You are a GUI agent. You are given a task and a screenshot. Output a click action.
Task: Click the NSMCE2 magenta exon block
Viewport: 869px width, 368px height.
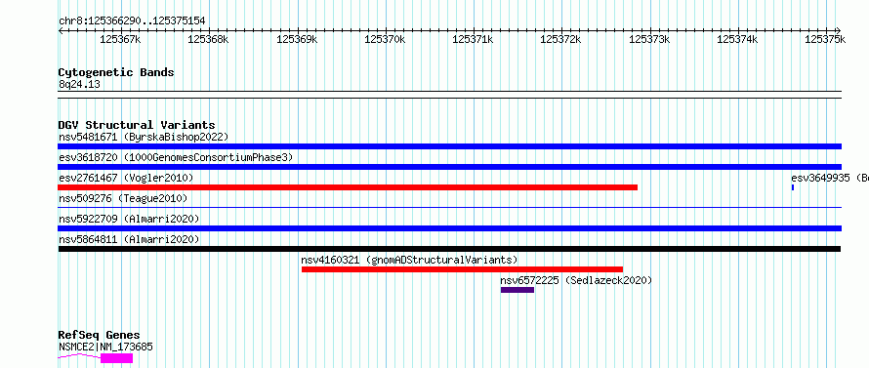[x=117, y=358]
